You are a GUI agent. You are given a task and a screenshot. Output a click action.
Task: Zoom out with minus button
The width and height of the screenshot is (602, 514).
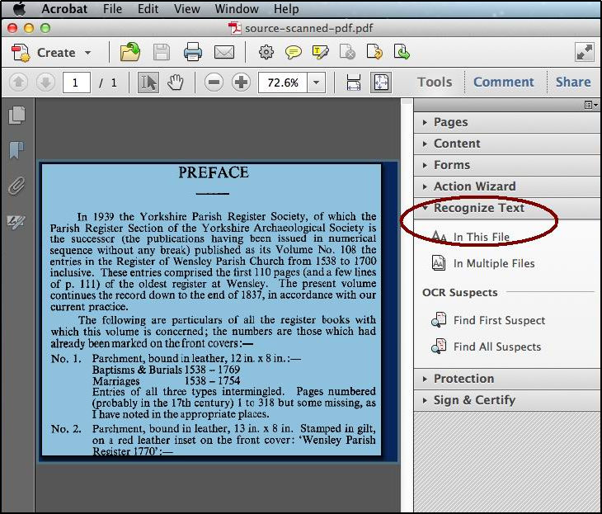click(214, 83)
